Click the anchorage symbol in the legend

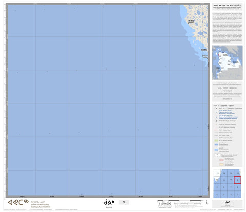click(216, 121)
